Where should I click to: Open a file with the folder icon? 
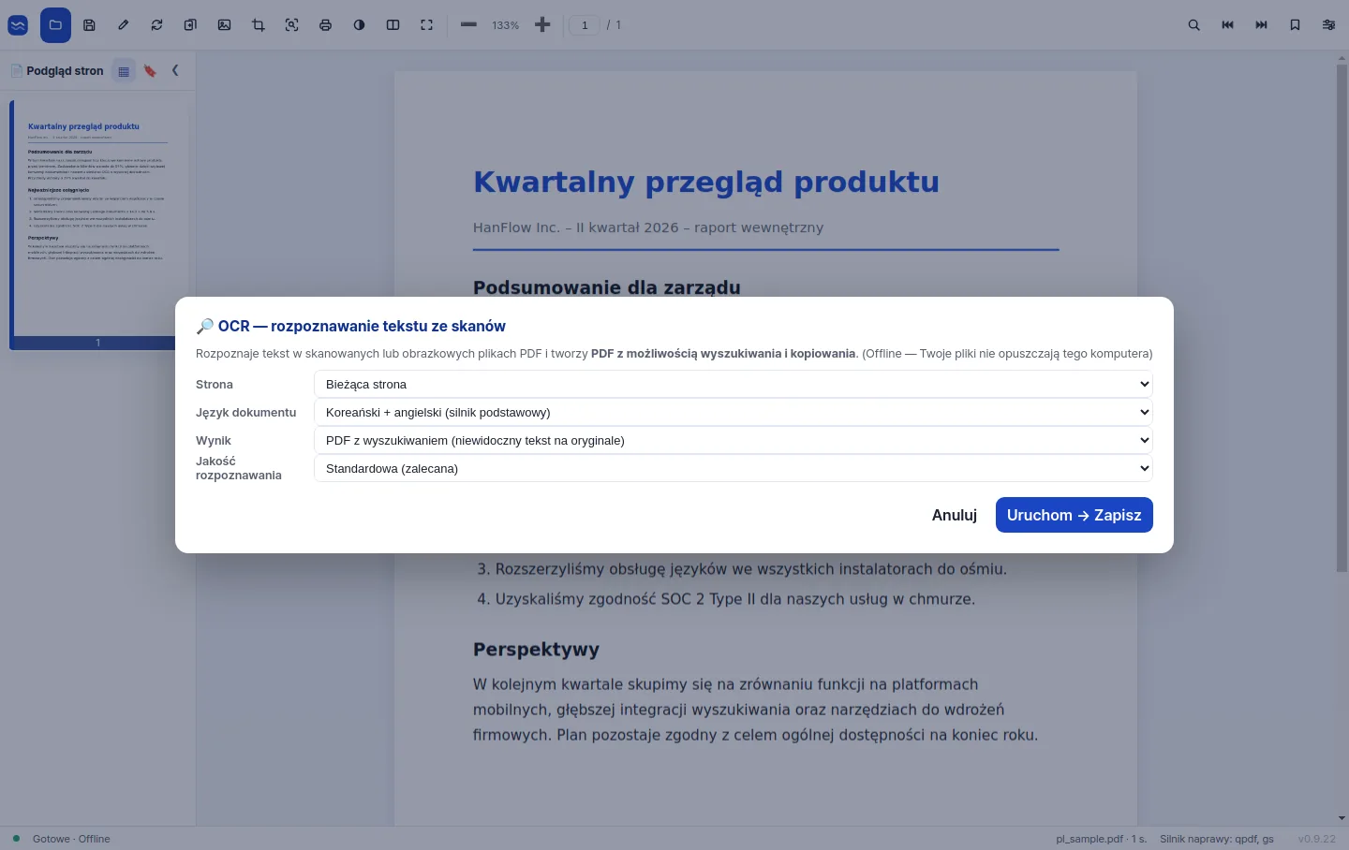pos(55,25)
